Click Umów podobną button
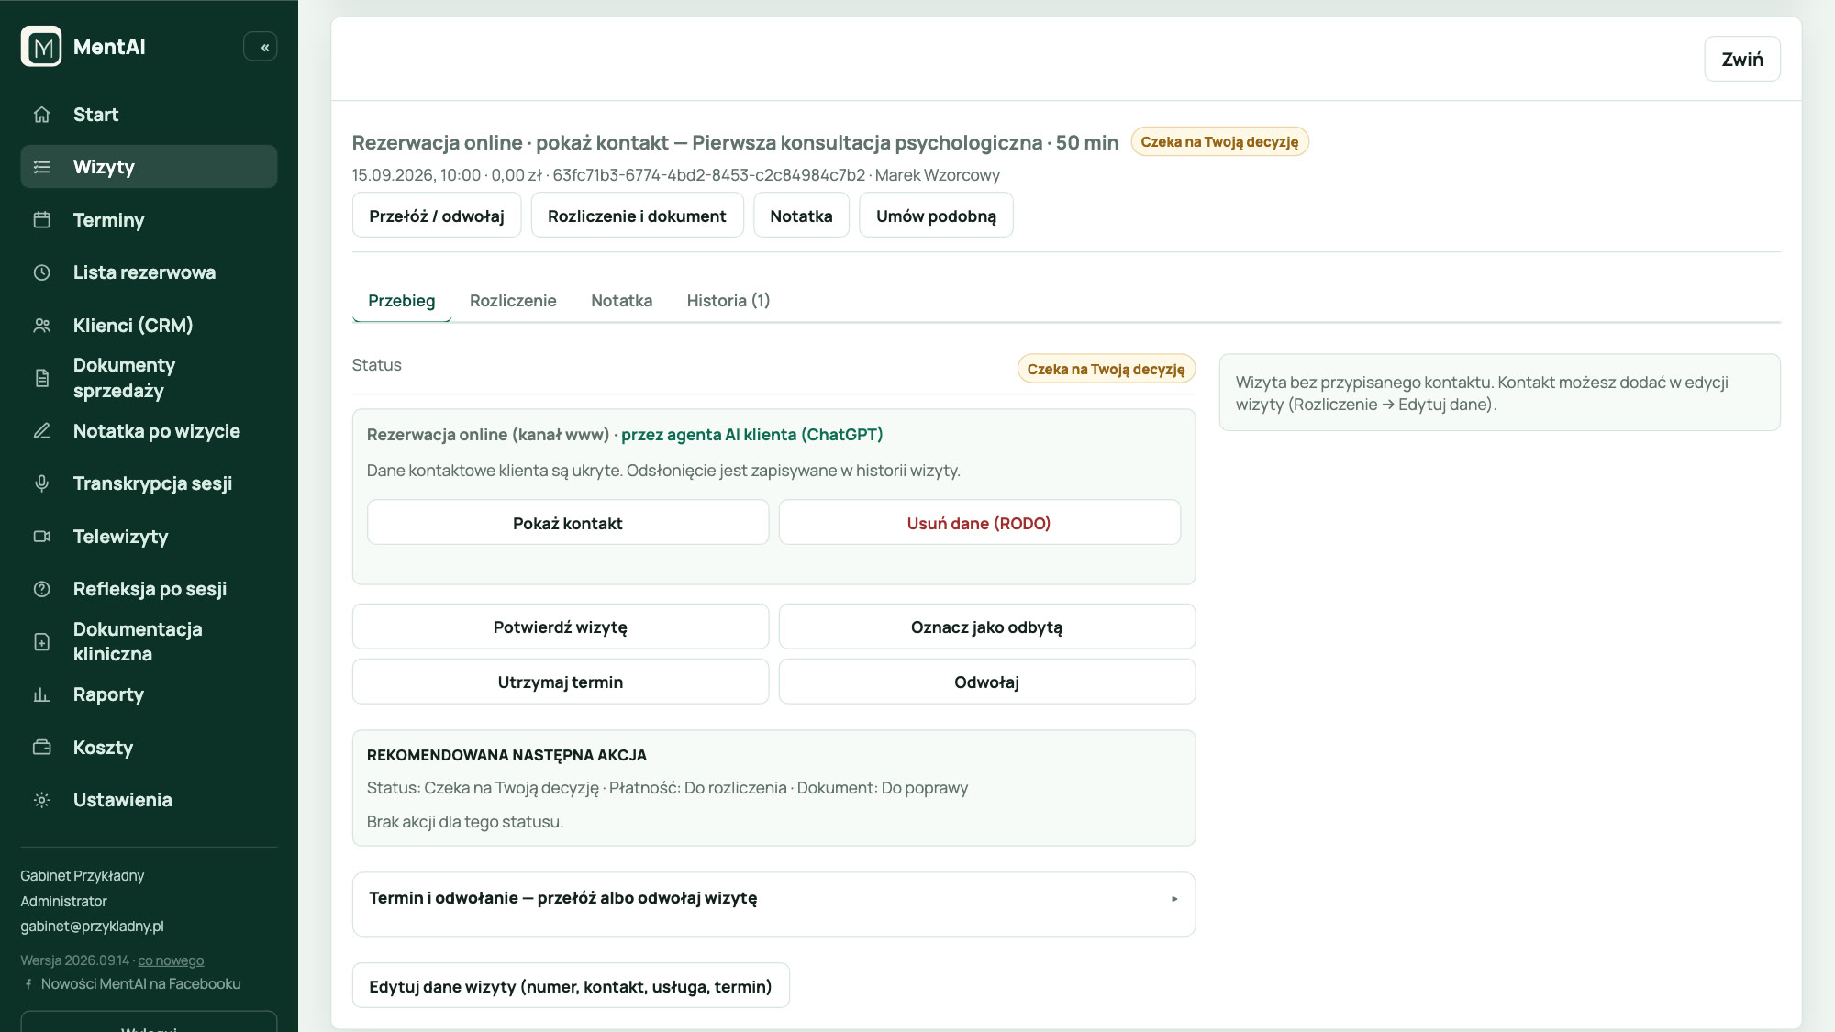 pos(936,216)
